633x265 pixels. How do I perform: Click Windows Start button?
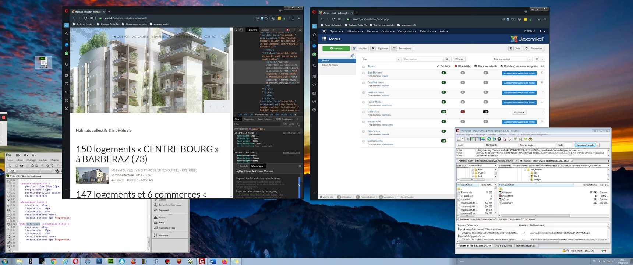4,261
